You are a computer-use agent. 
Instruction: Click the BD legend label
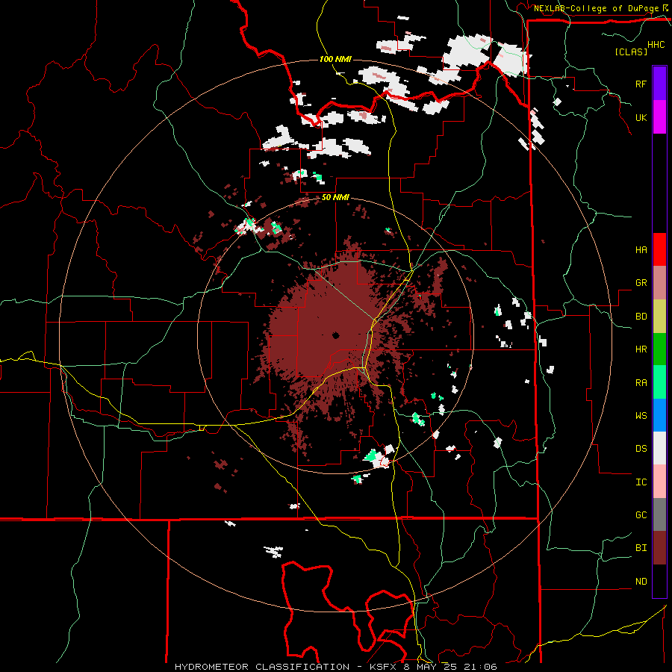(641, 317)
